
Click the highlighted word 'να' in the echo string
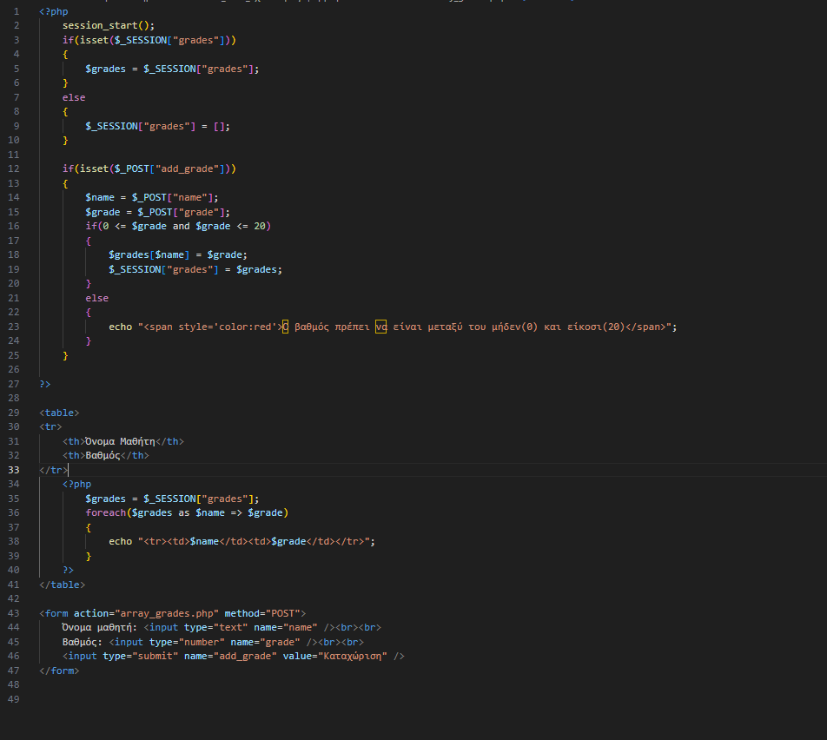pos(380,327)
